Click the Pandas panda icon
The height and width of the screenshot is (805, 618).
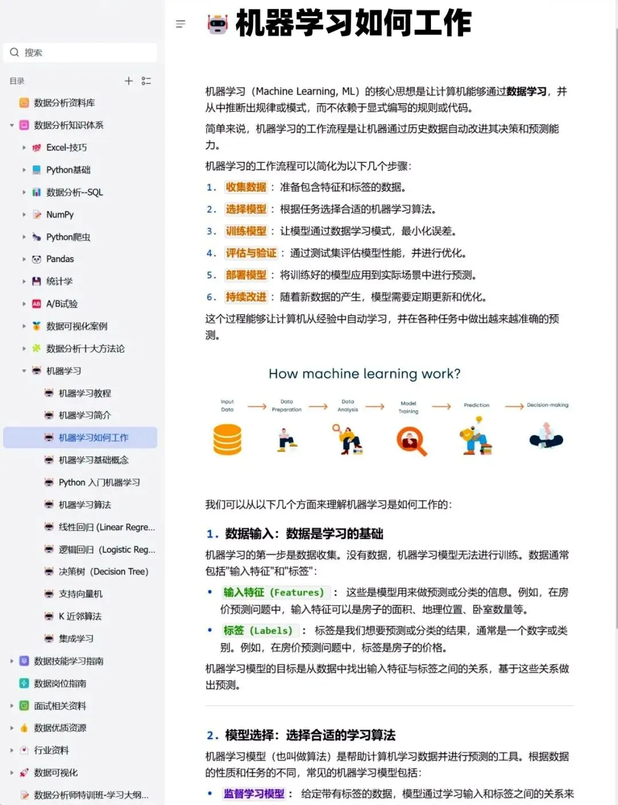[37, 259]
